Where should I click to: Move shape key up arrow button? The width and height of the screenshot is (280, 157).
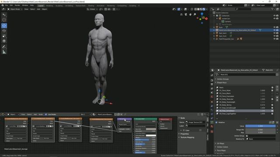point(277,98)
